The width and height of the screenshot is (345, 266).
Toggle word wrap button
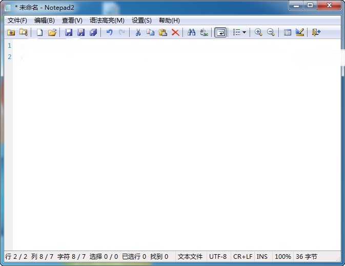[220, 33]
